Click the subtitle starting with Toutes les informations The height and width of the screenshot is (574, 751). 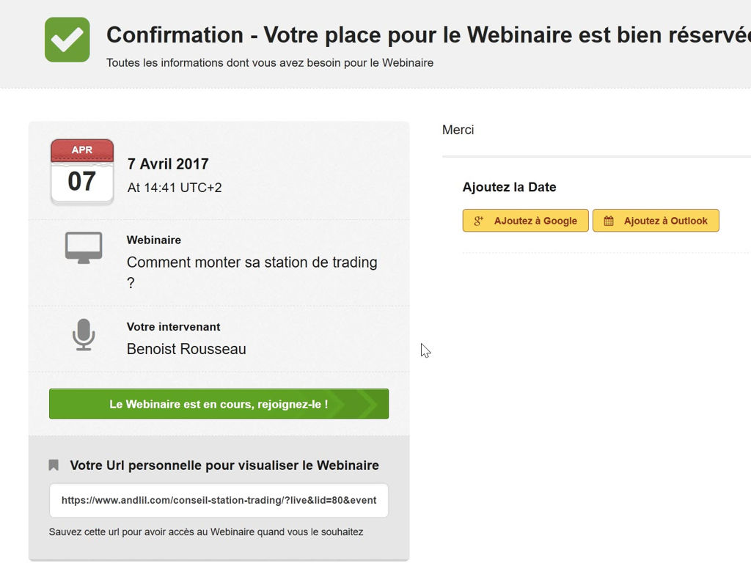[x=270, y=63]
